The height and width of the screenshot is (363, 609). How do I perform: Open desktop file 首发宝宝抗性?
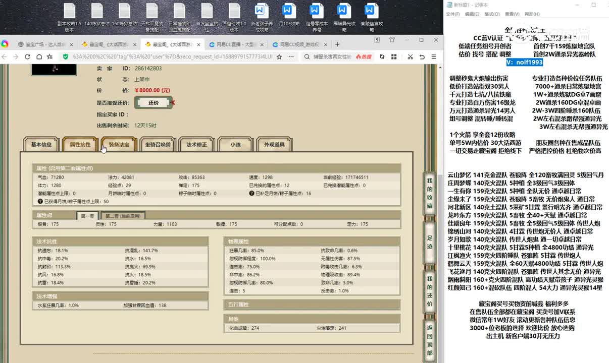(x=206, y=18)
